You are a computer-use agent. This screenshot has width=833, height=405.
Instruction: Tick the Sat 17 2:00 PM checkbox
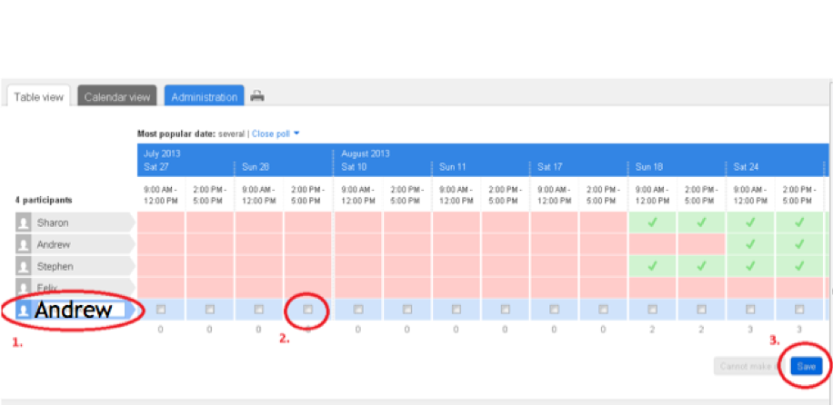point(603,310)
